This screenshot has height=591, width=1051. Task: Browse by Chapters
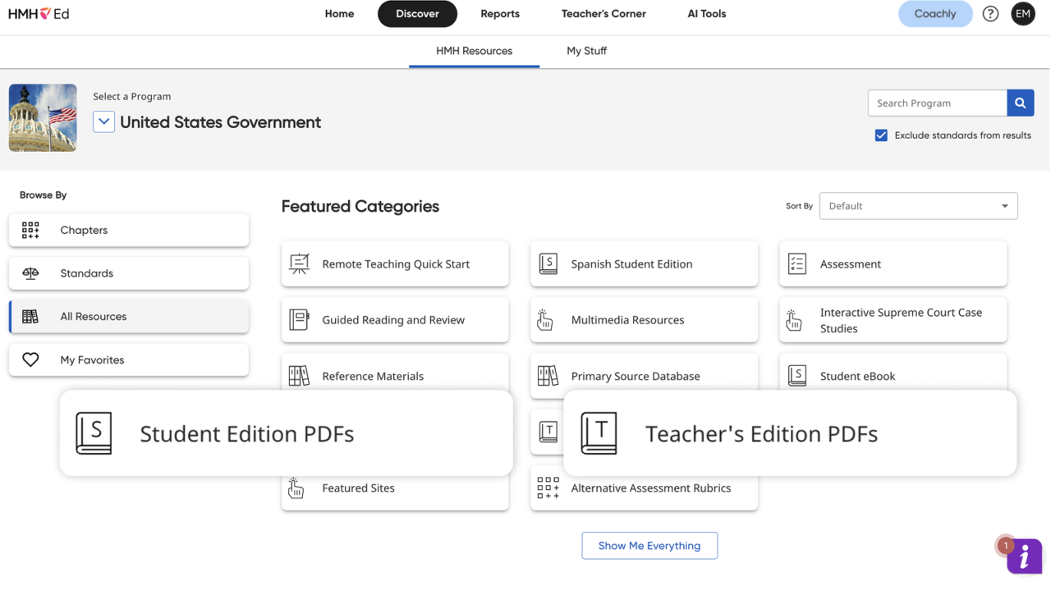(129, 230)
